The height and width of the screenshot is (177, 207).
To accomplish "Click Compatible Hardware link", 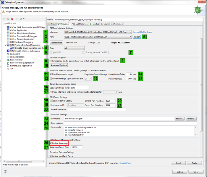I will click(x=142, y=32).
